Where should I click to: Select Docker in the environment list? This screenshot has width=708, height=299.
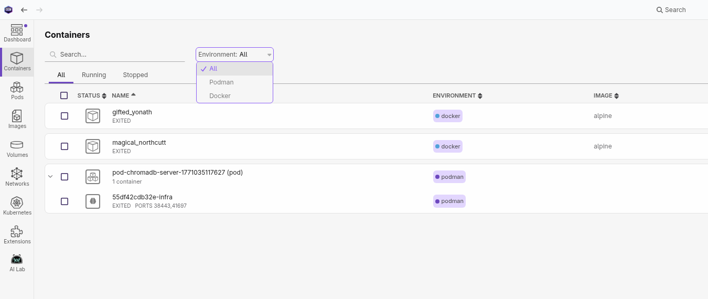pyautogui.click(x=234, y=96)
